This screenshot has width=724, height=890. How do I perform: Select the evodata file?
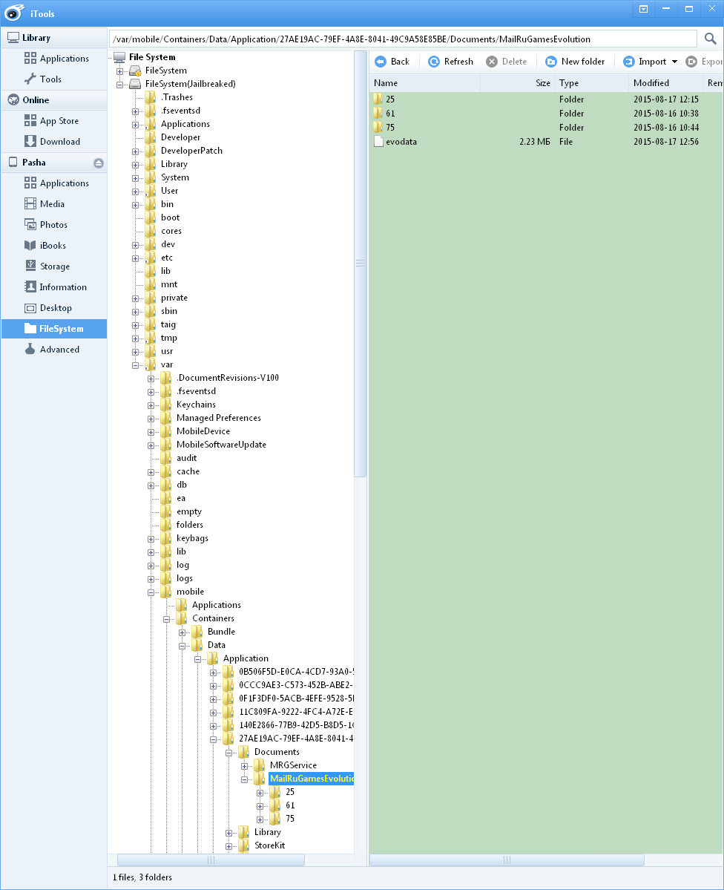click(401, 142)
